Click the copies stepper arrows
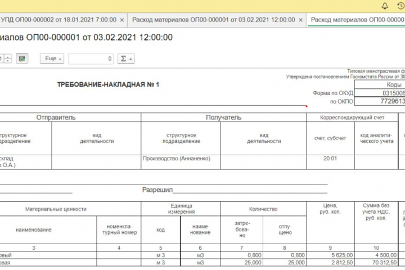The width and height of the screenshot is (405, 270). coord(8,58)
